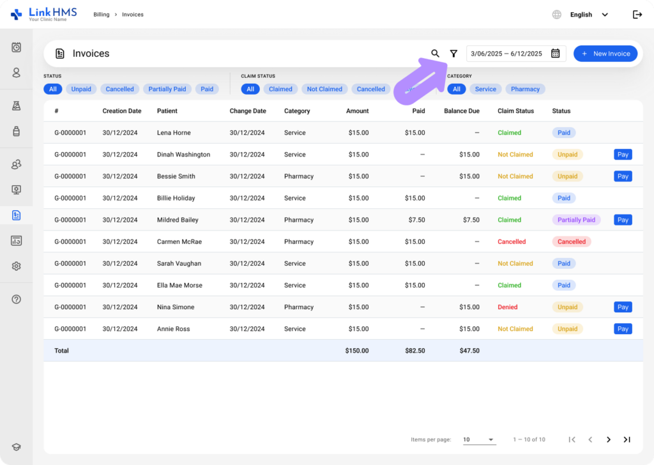Click the invoice icon beside Invoices title
654x465 pixels.
[x=60, y=54]
